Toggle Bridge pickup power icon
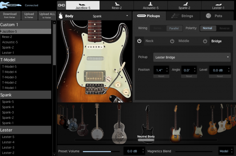 [205, 41]
